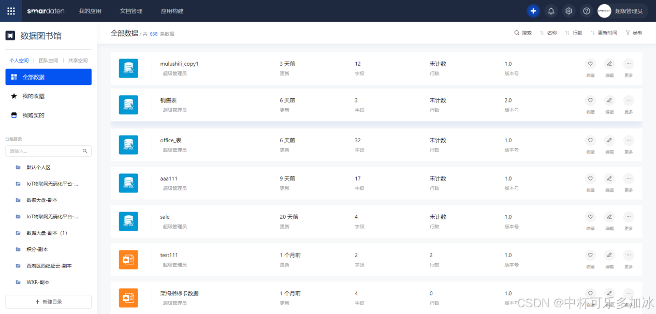The width and height of the screenshot is (656, 314).
Task: Edit the sale dataset
Action: pyautogui.click(x=609, y=217)
